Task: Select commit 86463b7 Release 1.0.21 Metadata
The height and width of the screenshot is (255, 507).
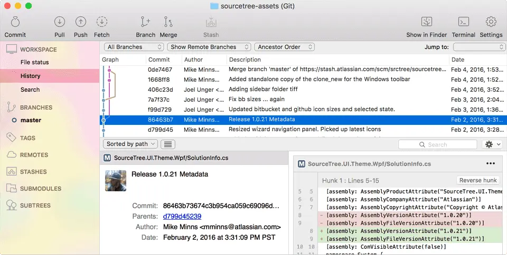Action: [303, 120]
